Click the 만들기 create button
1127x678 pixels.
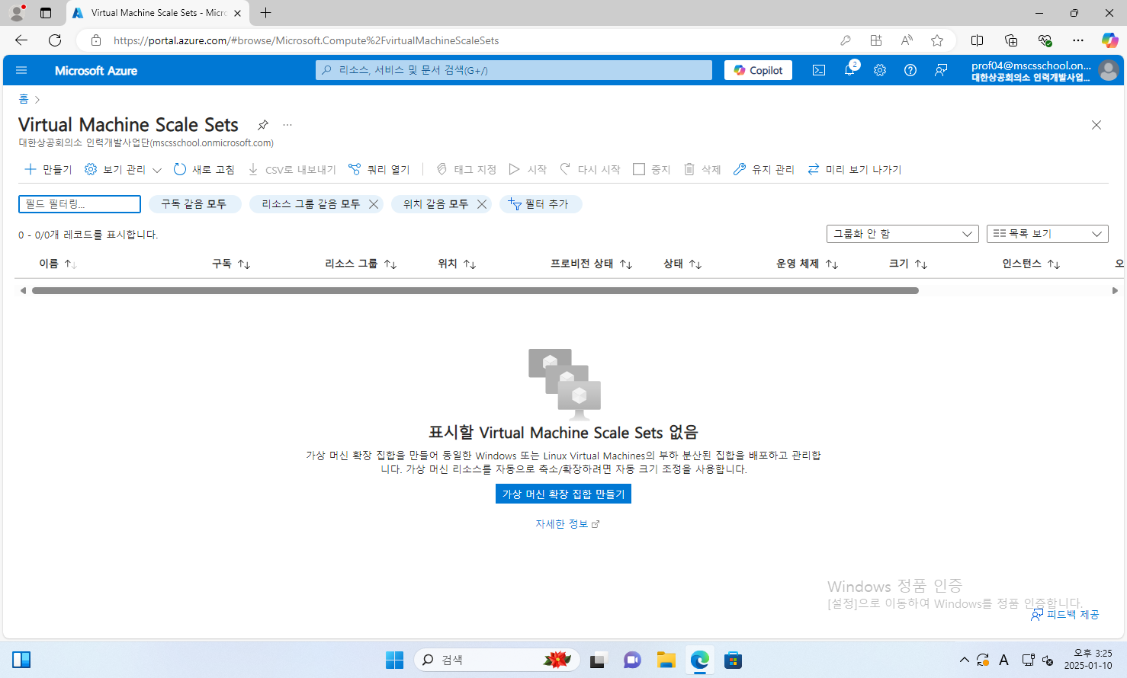pos(48,169)
